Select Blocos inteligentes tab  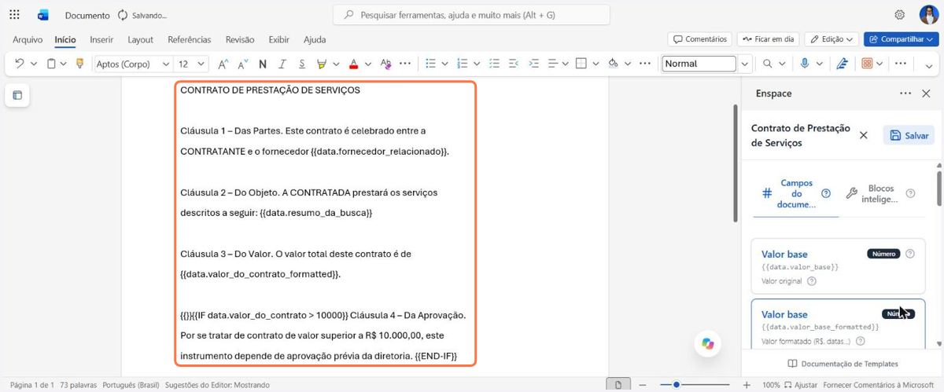pyautogui.click(x=880, y=193)
